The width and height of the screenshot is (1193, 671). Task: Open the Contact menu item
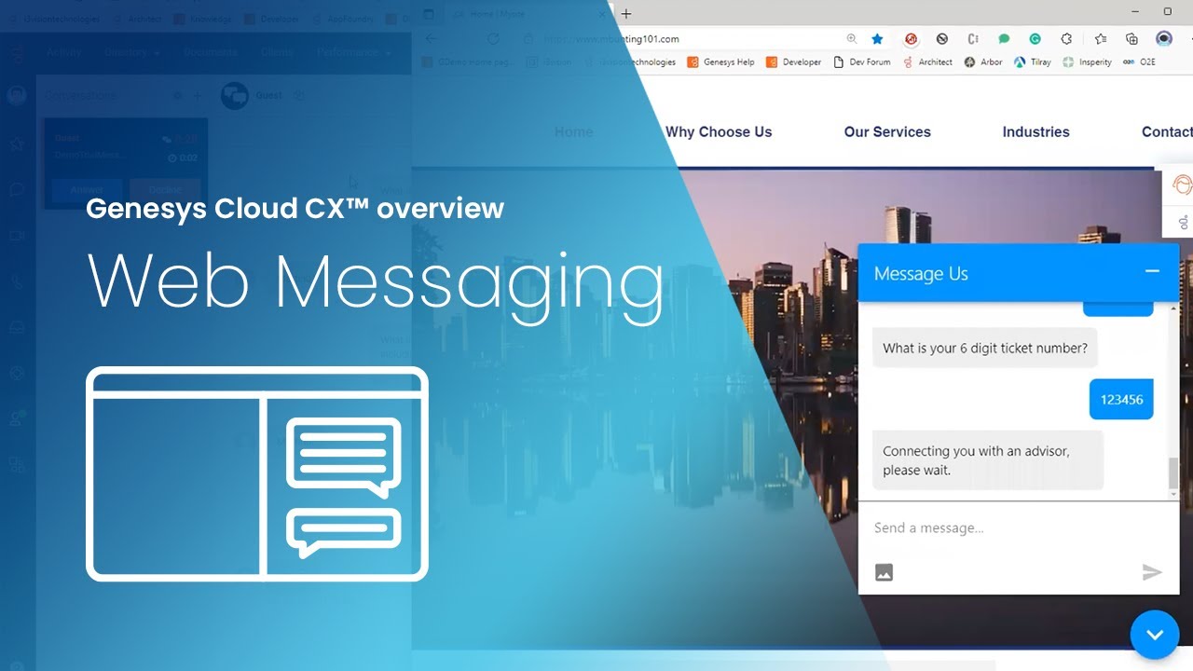click(1167, 131)
